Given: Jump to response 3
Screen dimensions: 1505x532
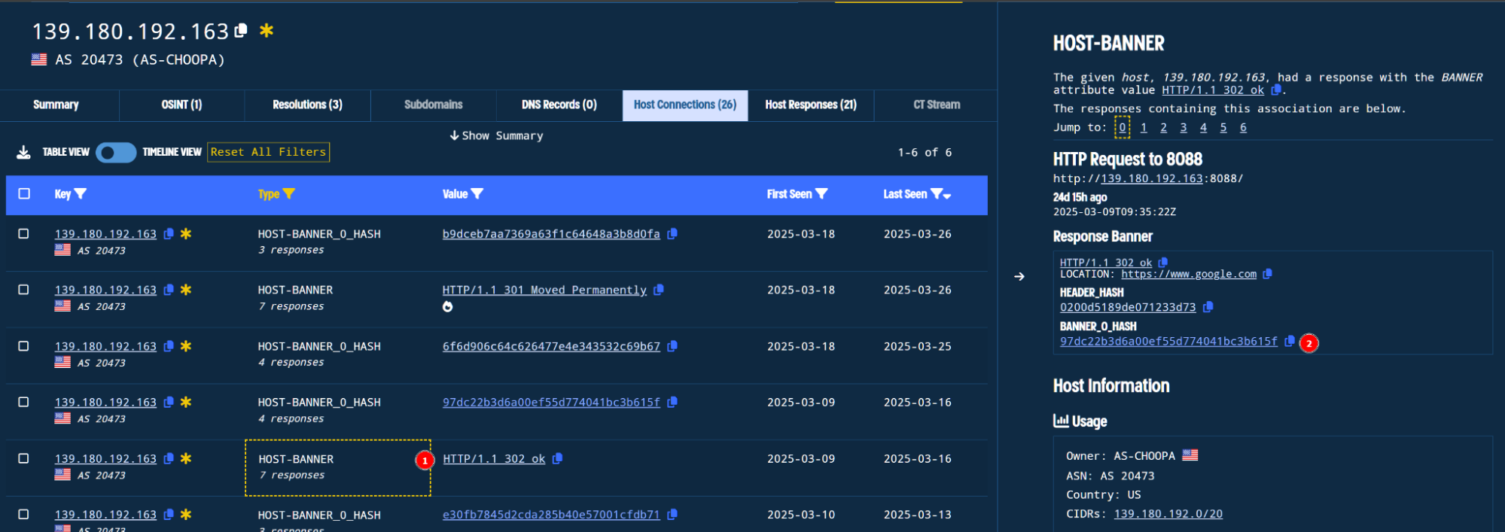Looking at the screenshot, I should point(1184,128).
